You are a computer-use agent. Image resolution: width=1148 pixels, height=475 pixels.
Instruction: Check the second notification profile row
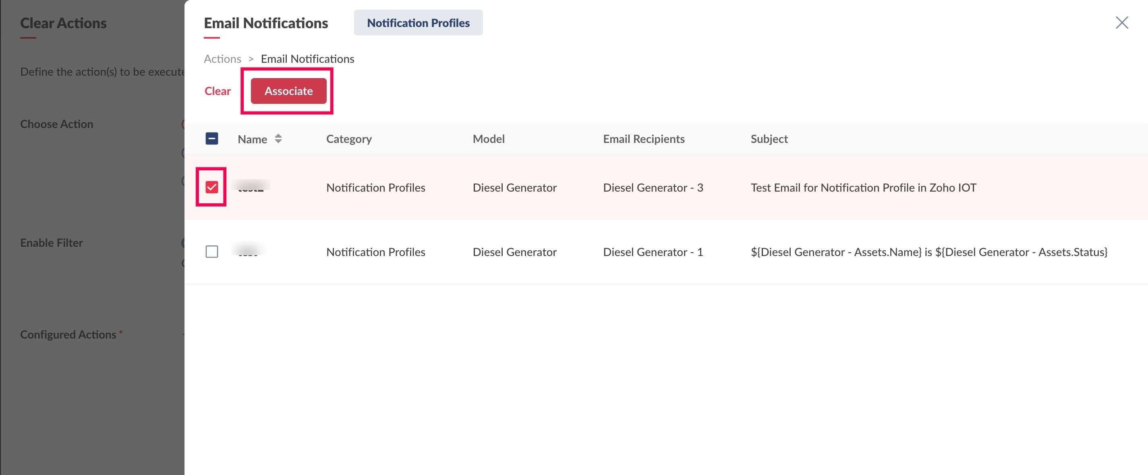(212, 252)
